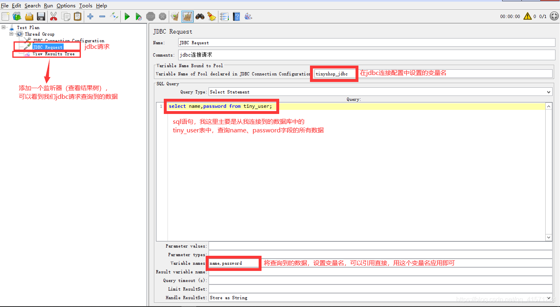Collapse all nodes with minus icon
Screen dimensions: 560x307
(102, 16)
